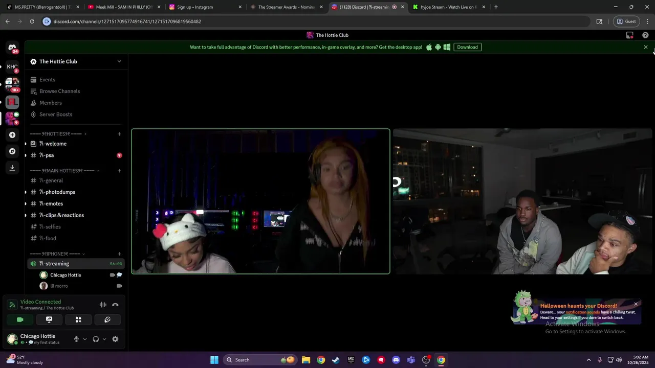Open the Discord inbox icon at top right
The image size is (655, 368).
[630, 35]
